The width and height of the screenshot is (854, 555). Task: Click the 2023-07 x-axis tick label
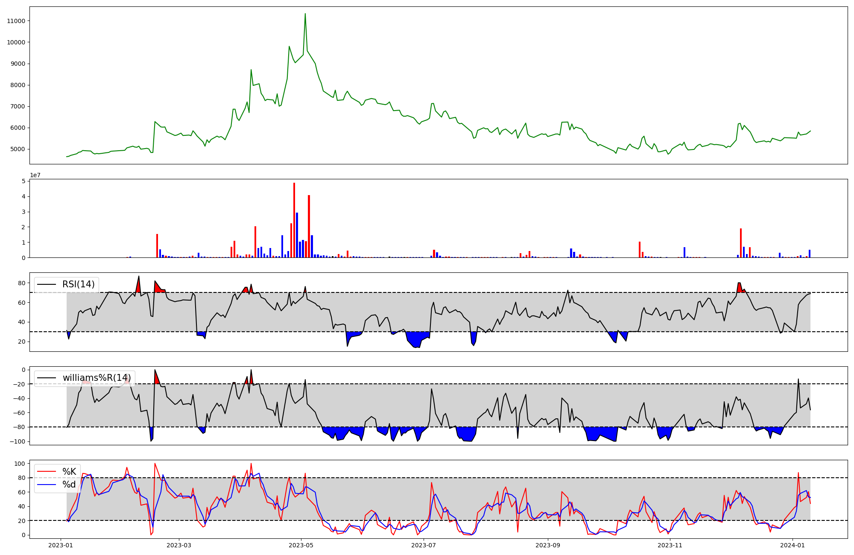click(x=423, y=545)
